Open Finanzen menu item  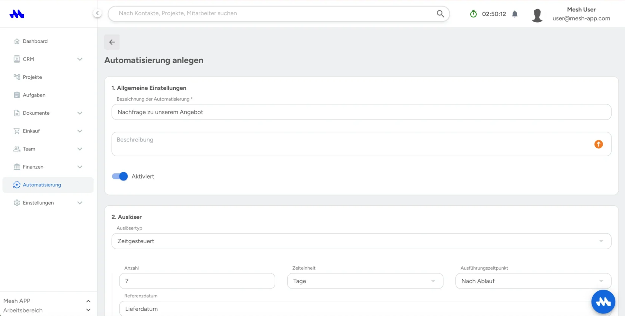click(48, 167)
